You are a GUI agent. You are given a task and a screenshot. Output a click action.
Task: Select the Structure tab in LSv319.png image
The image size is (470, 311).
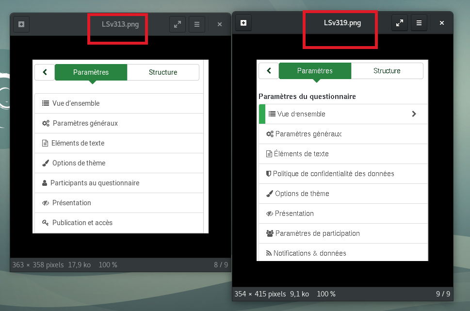387,71
